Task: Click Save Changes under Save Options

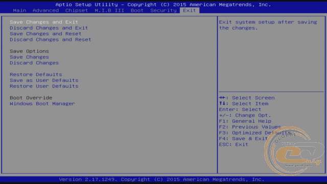Action: pos(29,57)
